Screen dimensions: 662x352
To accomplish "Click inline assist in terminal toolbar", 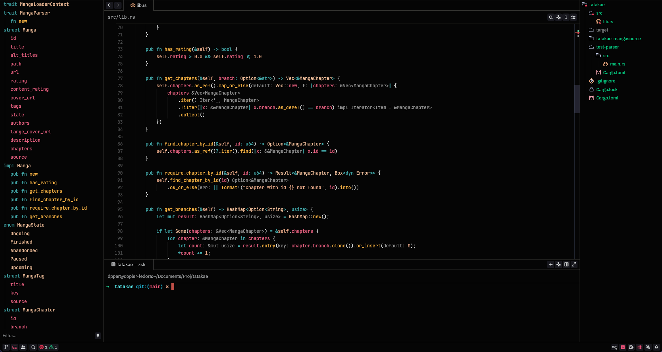I will [x=558, y=264].
